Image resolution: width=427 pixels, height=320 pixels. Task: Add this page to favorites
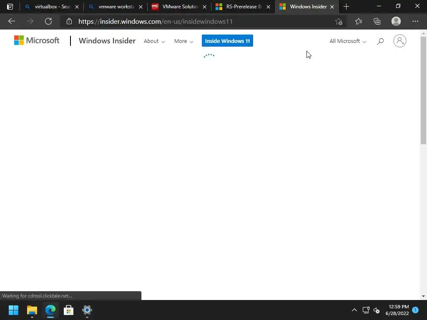339,22
